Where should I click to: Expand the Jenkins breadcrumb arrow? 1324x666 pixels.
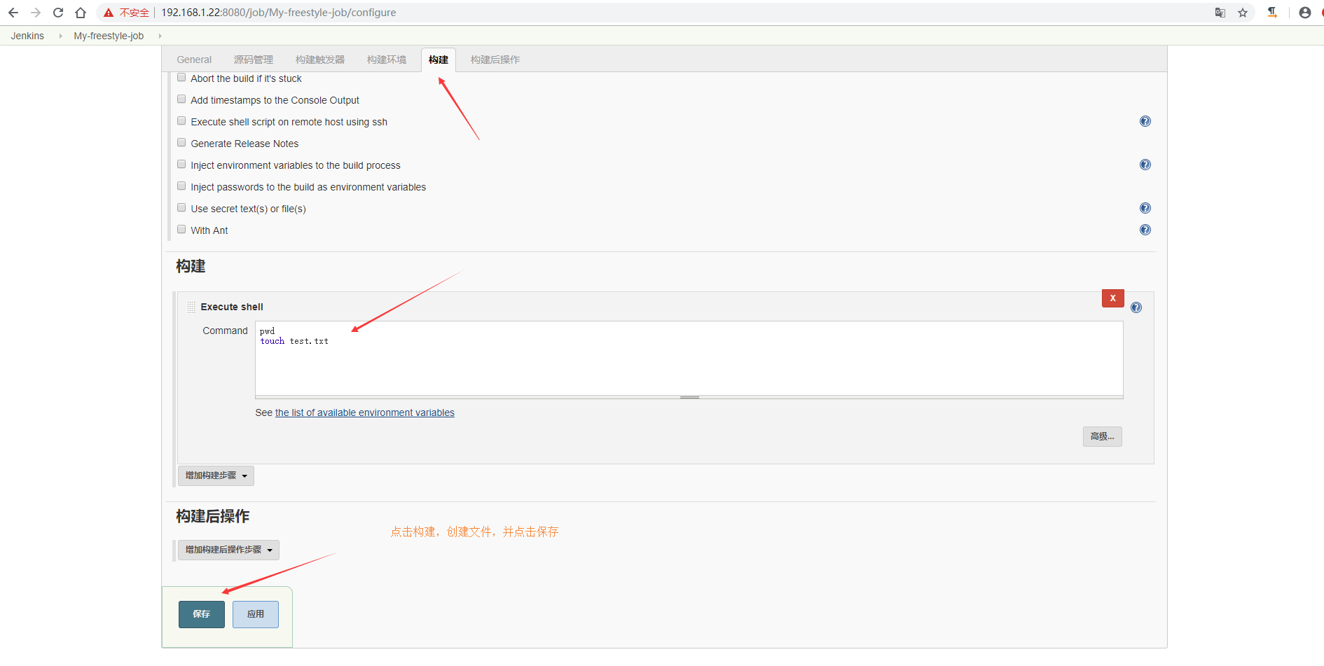60,36
